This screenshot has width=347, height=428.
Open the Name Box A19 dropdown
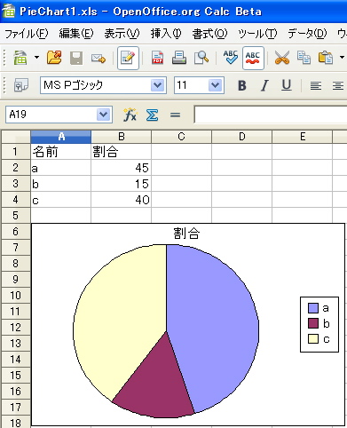tap(103, 115)
